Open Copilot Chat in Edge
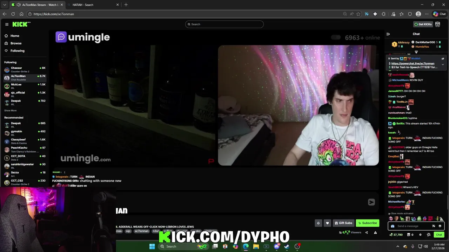The image size is (449, 252). point(439,14)
